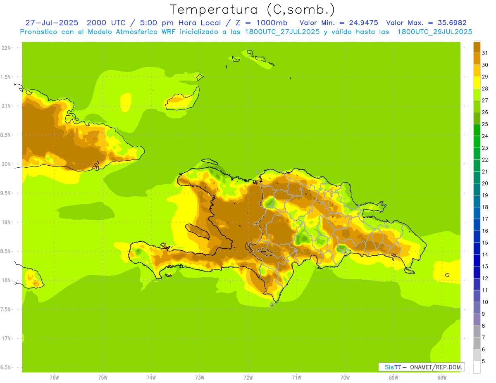Click legend value "28" on the color scale
Viewport: 496px width, 383px height.
tap(484, 88)
